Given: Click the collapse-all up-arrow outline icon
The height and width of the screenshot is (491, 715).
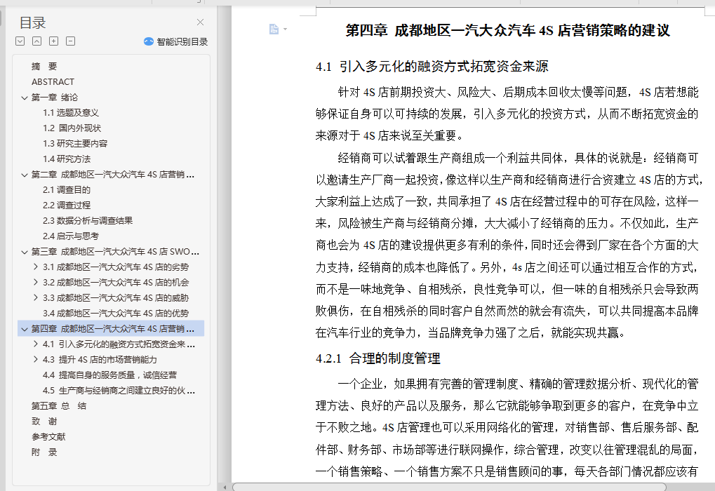Looking at the screenshot, I should point(37,41).
